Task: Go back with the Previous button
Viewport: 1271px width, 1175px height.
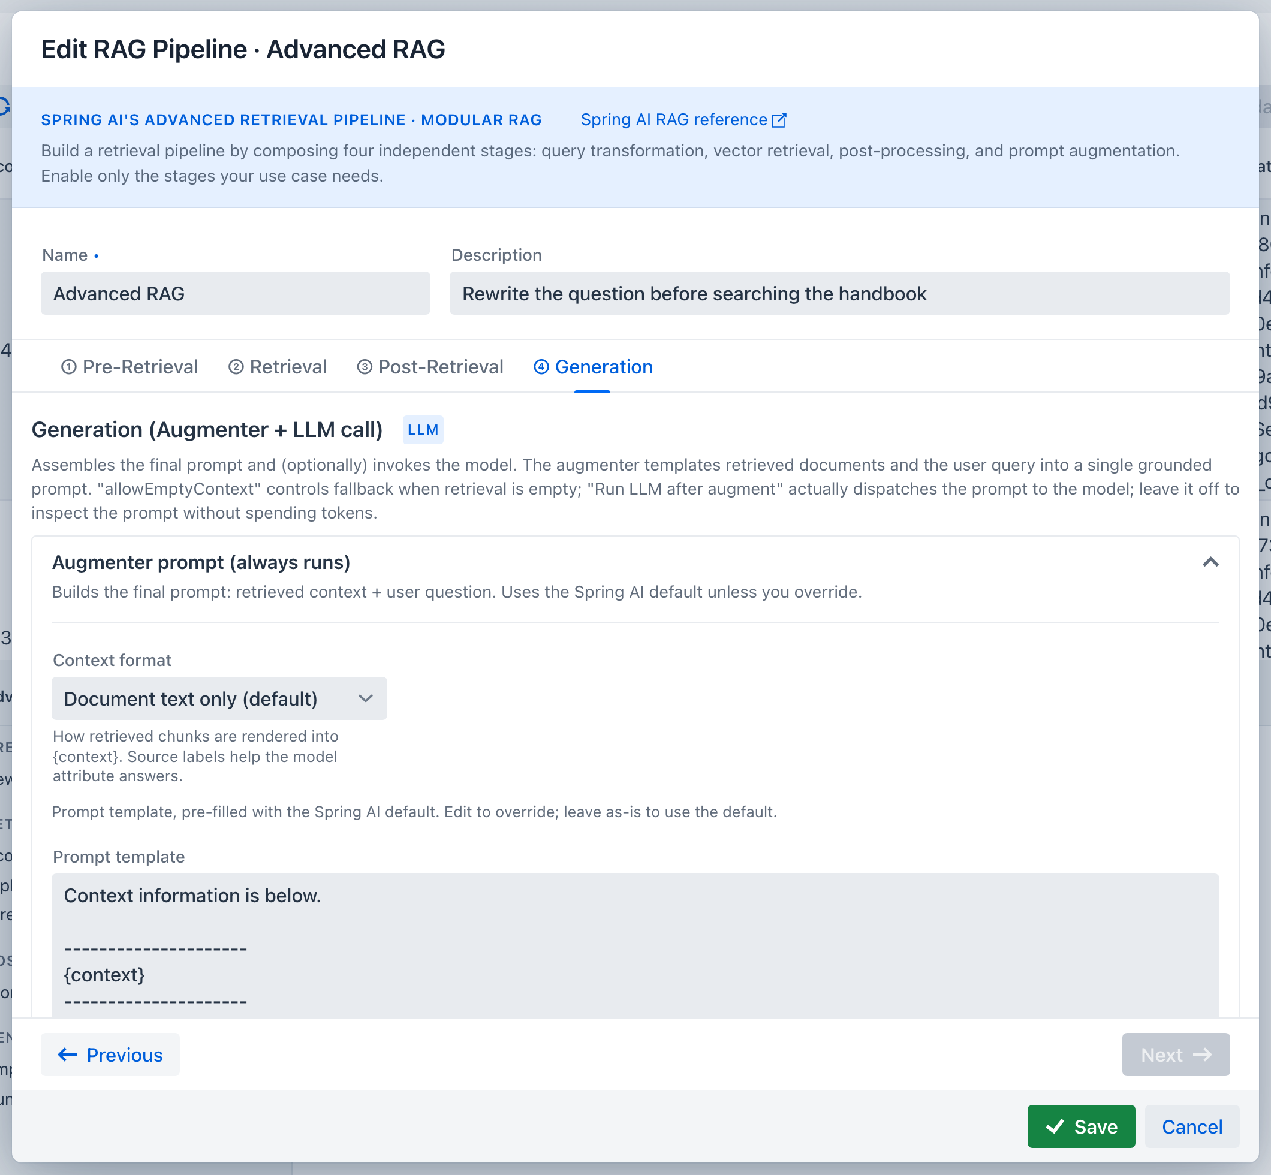Action: [x=110, y=1054]
